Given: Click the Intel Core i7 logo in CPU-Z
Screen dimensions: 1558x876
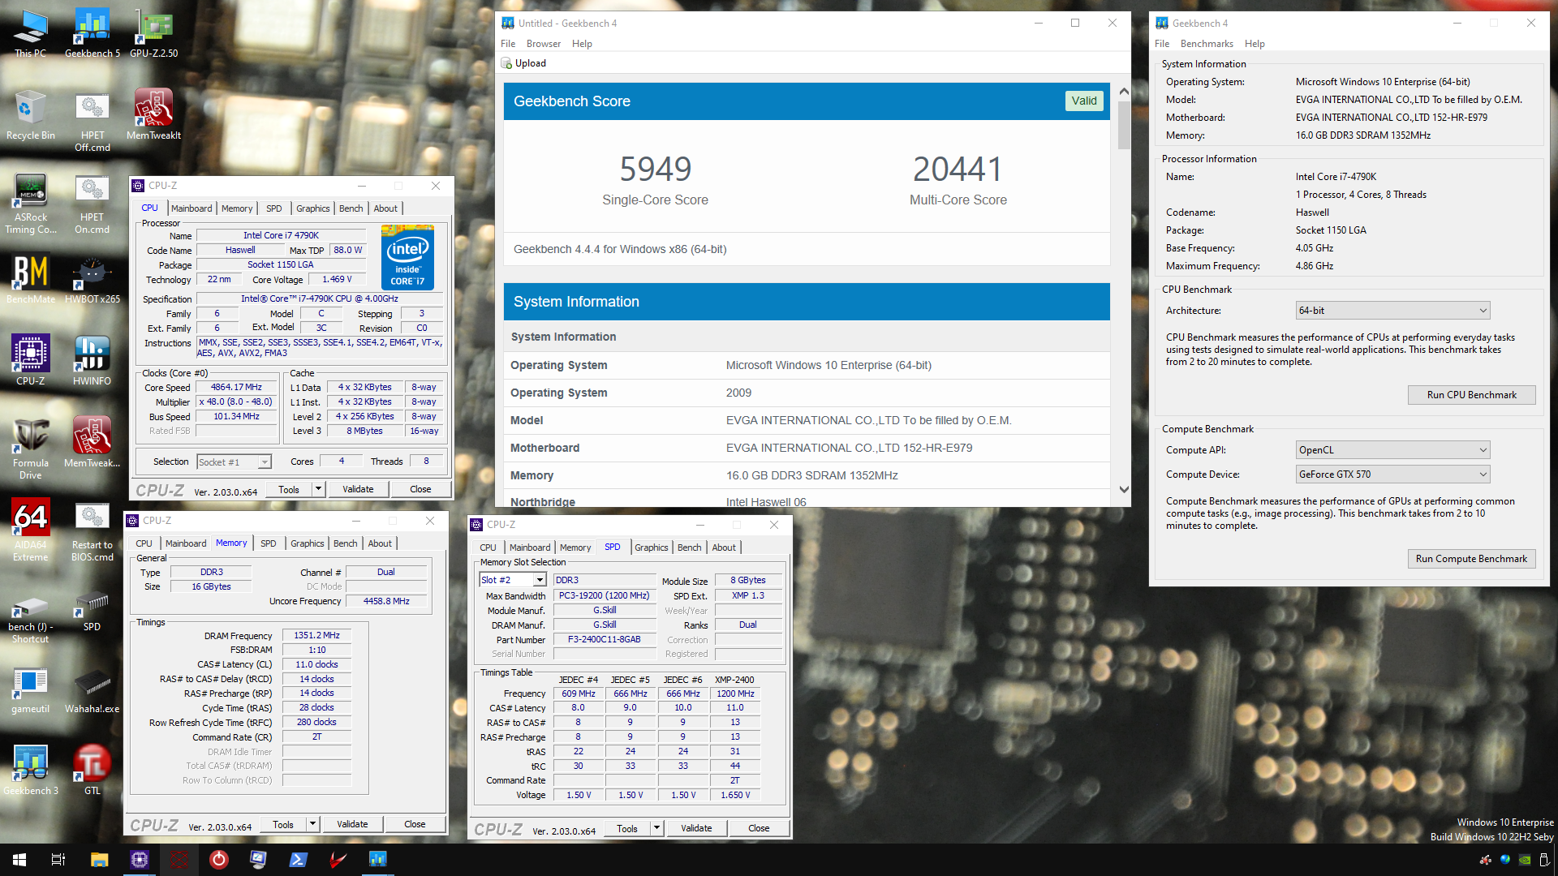Looking at the screenshot, I should click(407, 259).
